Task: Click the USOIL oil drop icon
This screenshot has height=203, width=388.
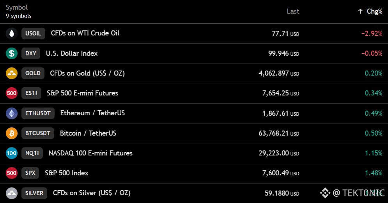Action: coord(12,34)
